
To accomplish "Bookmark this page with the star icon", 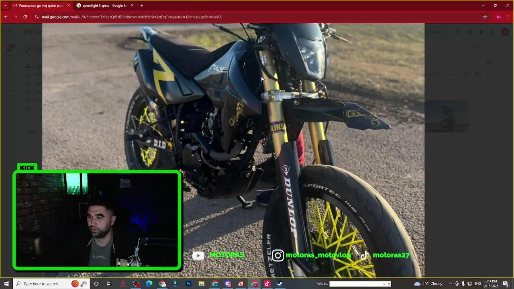I will (485, 17).
